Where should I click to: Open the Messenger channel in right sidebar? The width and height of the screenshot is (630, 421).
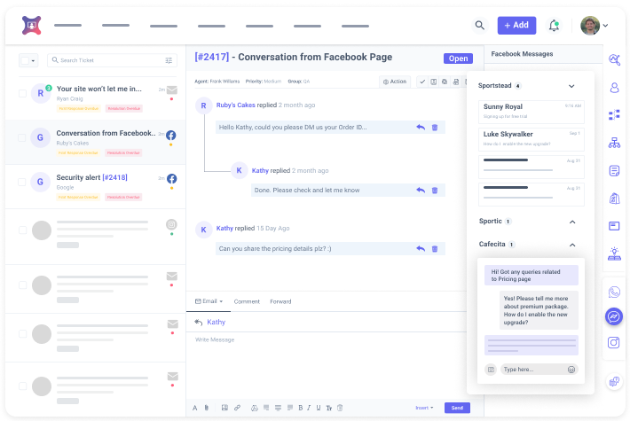pyautogui.click(x=614, y=316)
